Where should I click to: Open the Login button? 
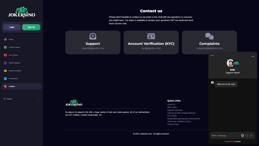(x=12, y=27)
